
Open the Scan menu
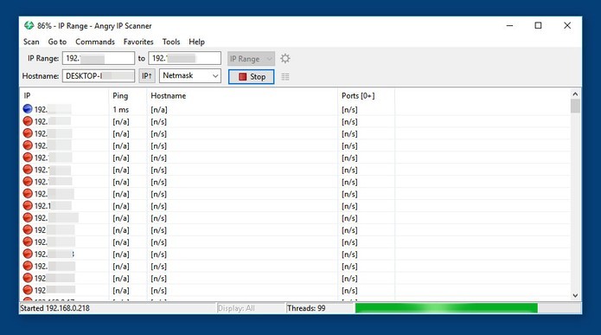[x=31, y=42]
